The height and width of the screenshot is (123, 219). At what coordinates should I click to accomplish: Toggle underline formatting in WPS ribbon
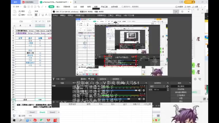coord(43,15)
